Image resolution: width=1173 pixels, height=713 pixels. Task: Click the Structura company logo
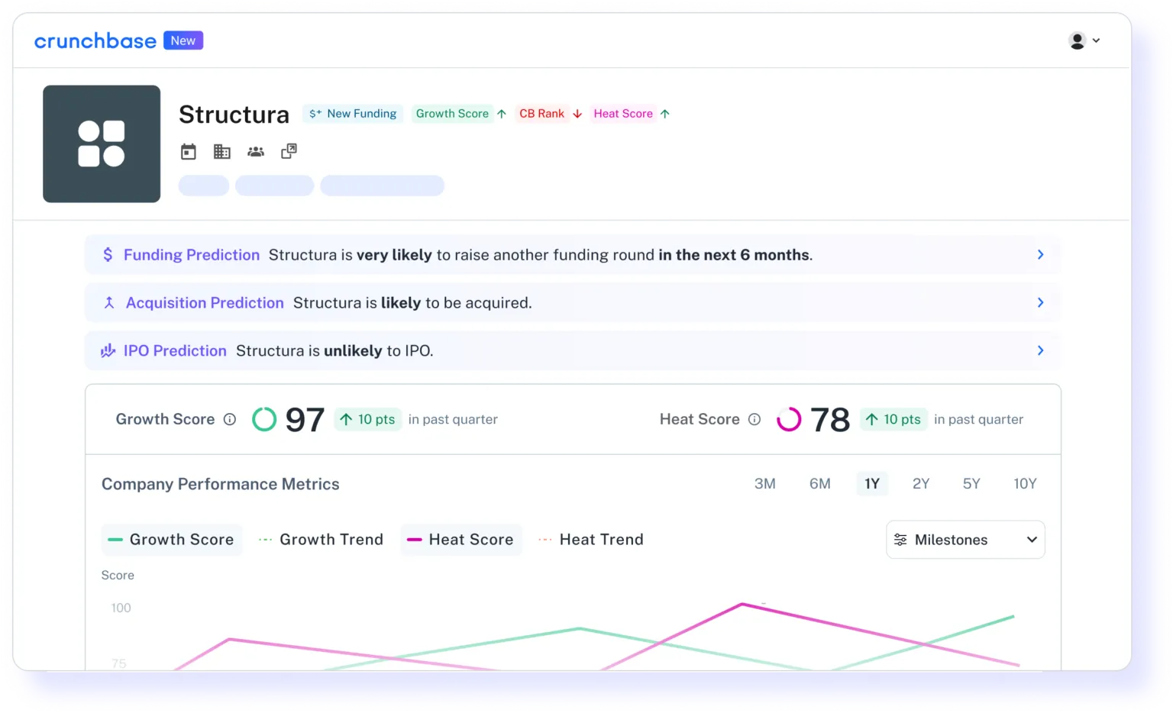click(x=102, y=144)
